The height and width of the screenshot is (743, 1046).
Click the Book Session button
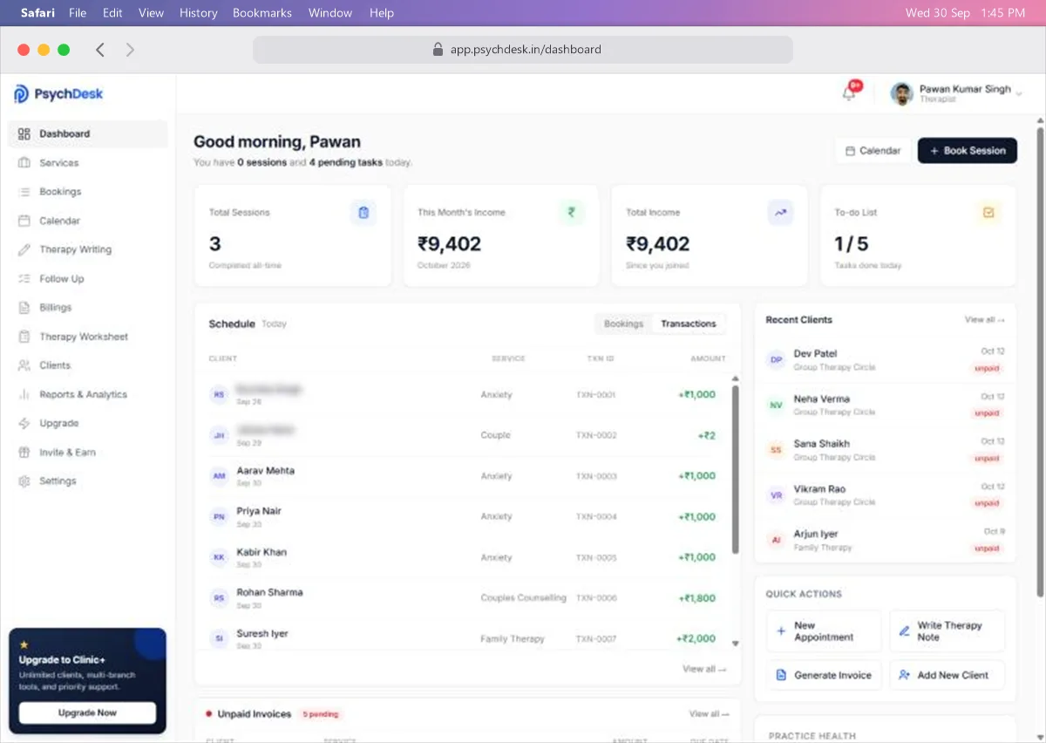pos(968,151)
